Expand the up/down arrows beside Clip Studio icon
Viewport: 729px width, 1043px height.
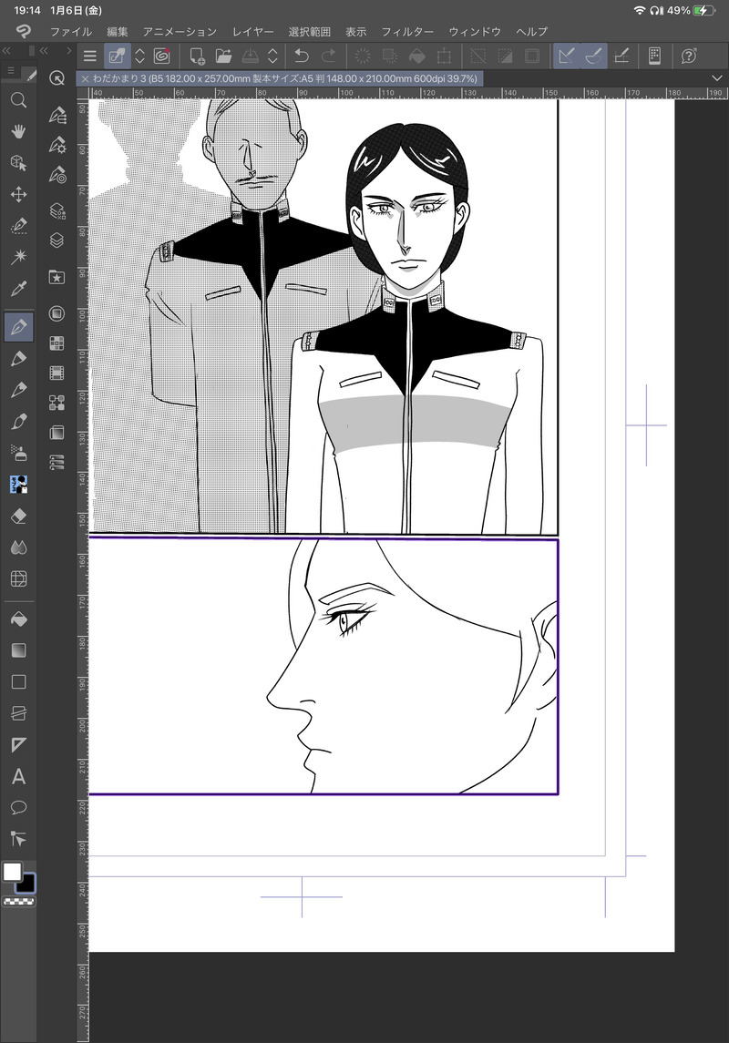pyautogui.click(x=139, y=56)
